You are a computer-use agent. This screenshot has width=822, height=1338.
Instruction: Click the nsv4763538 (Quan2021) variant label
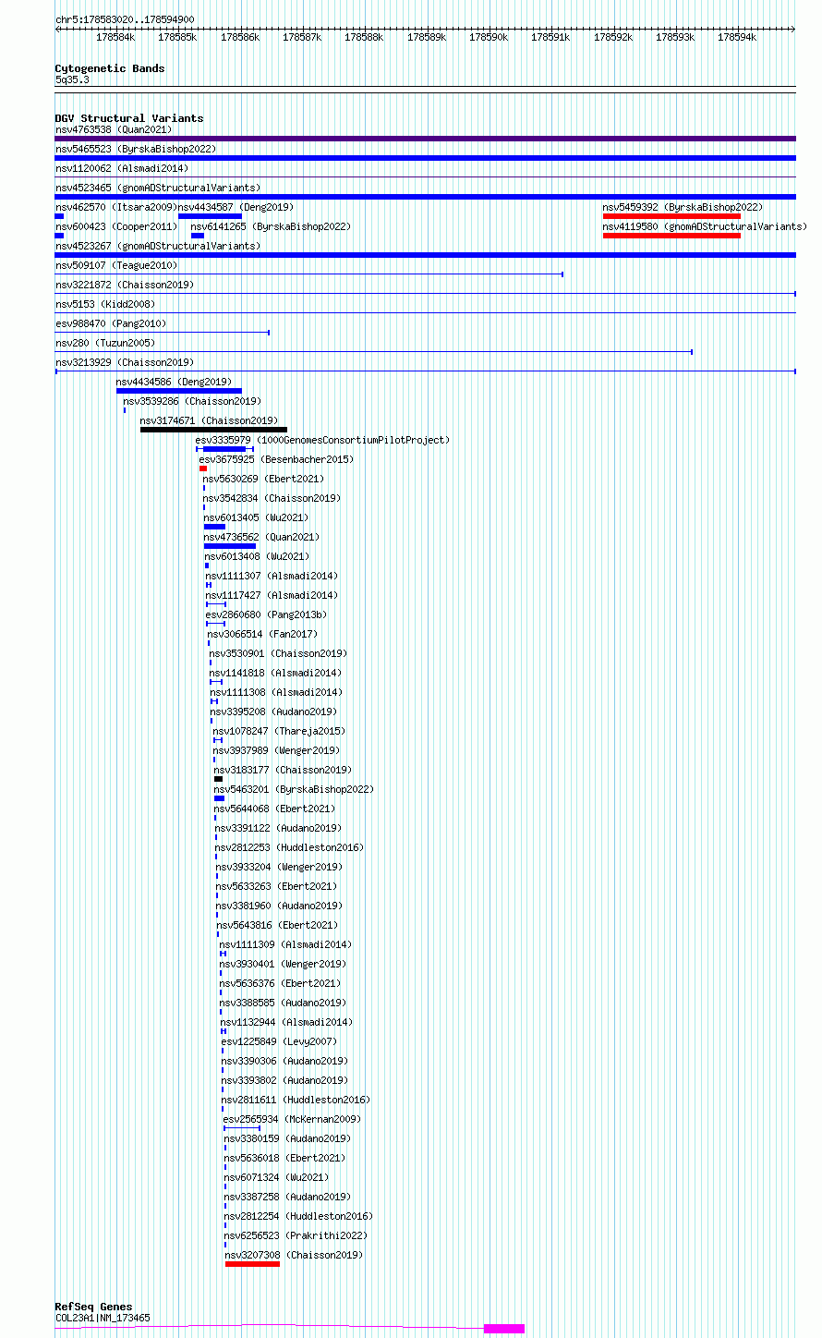(114, 129)
